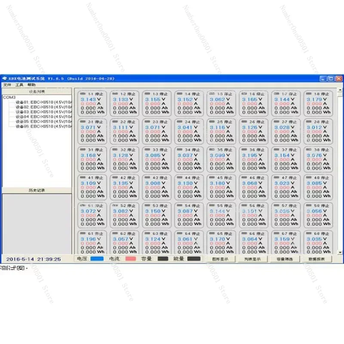Click the gray status indicator of channel 6-8

click(x=309, y=233)
